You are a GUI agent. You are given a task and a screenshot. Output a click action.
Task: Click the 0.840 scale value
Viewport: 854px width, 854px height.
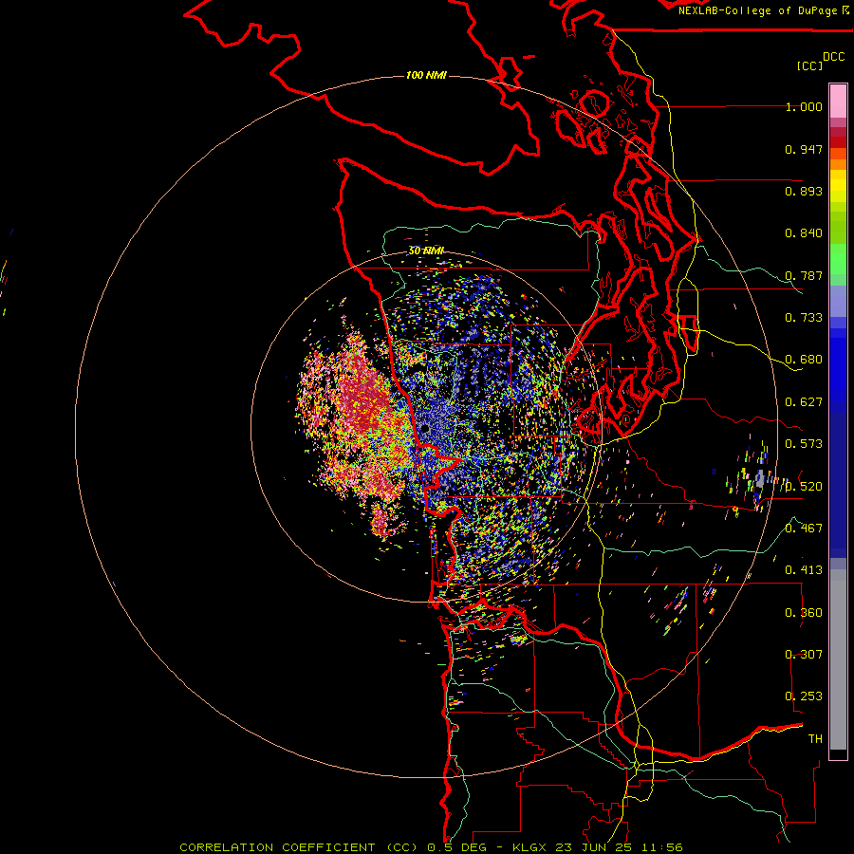(x=804, y=233)
